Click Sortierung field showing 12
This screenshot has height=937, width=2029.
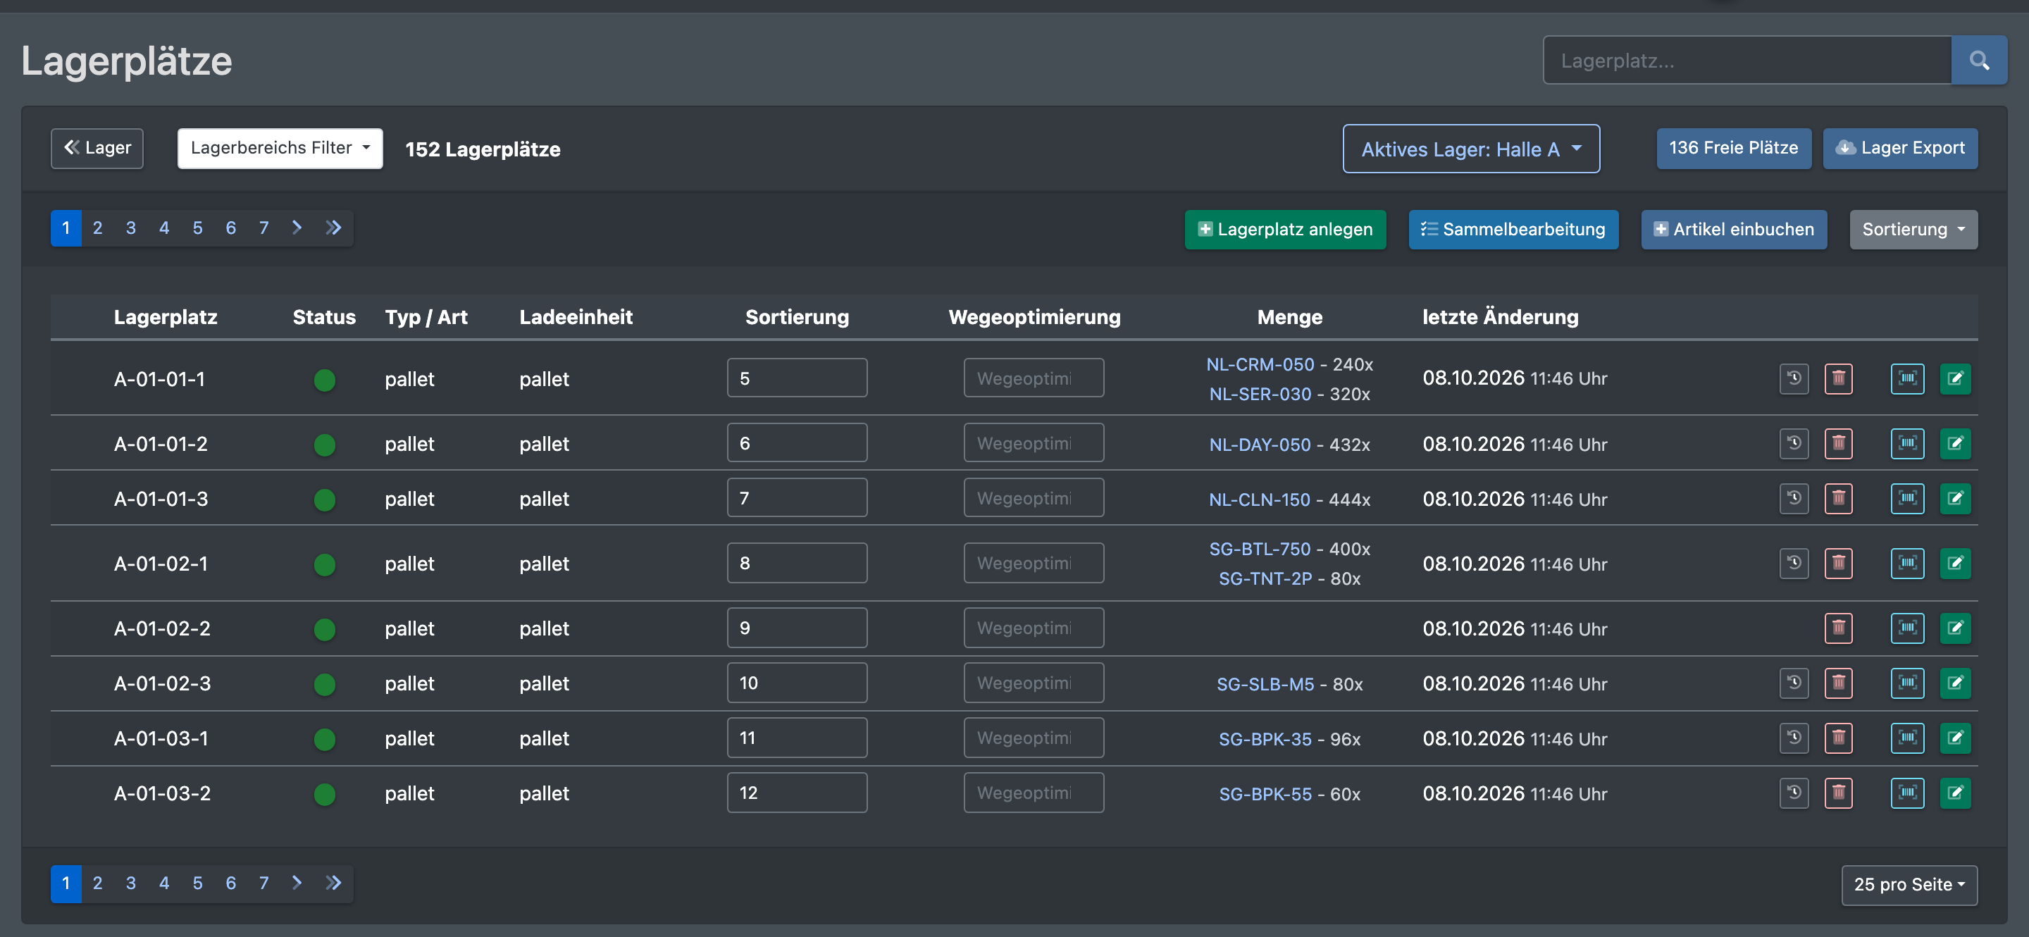796,792
